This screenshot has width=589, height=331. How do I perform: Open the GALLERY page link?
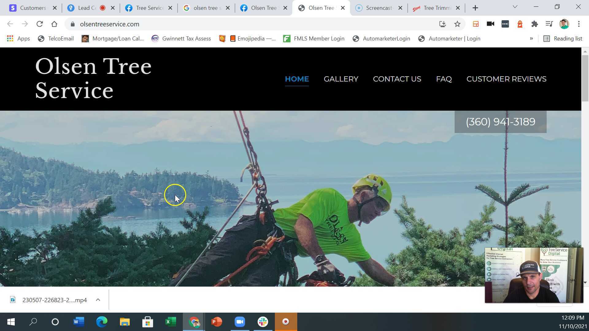[341, 79]
